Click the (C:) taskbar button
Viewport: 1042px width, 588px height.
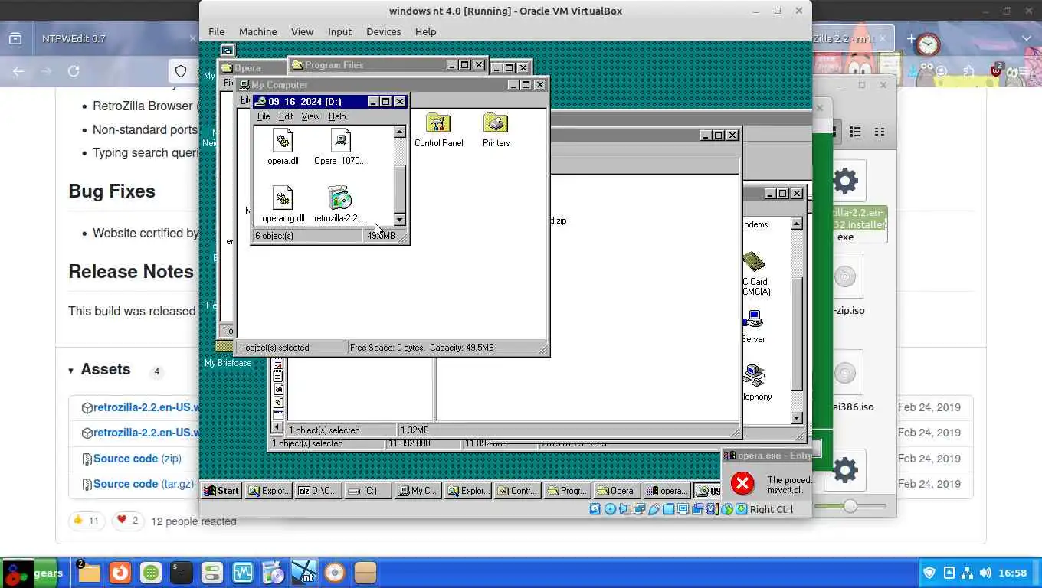pyautogui.click(x=367, y=491)
